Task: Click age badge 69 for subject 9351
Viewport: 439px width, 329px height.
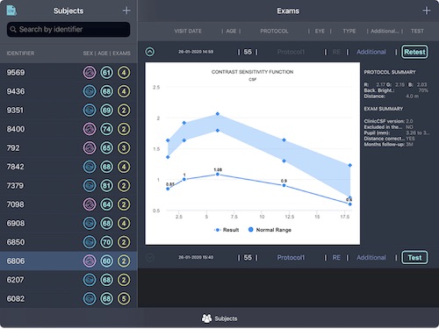Action: pyautogui.click(x=106, y=111)
